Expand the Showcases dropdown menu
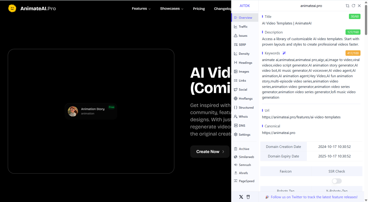 pos(171,9)
